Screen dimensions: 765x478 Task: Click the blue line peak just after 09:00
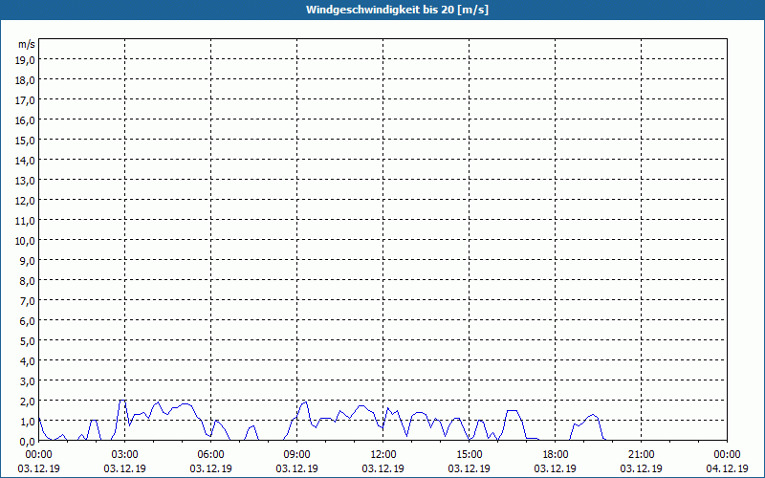point(305,402)
